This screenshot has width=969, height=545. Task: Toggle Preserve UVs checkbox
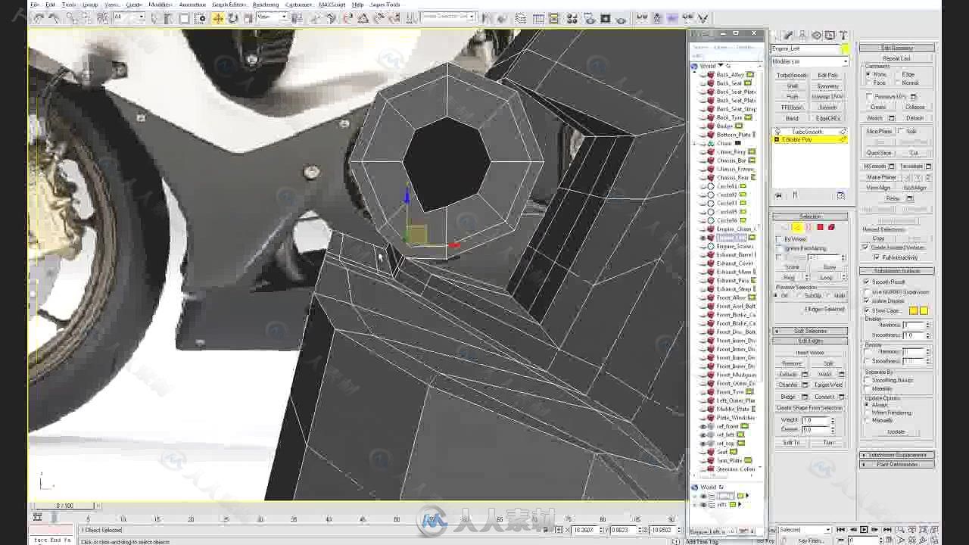(869, 97)
